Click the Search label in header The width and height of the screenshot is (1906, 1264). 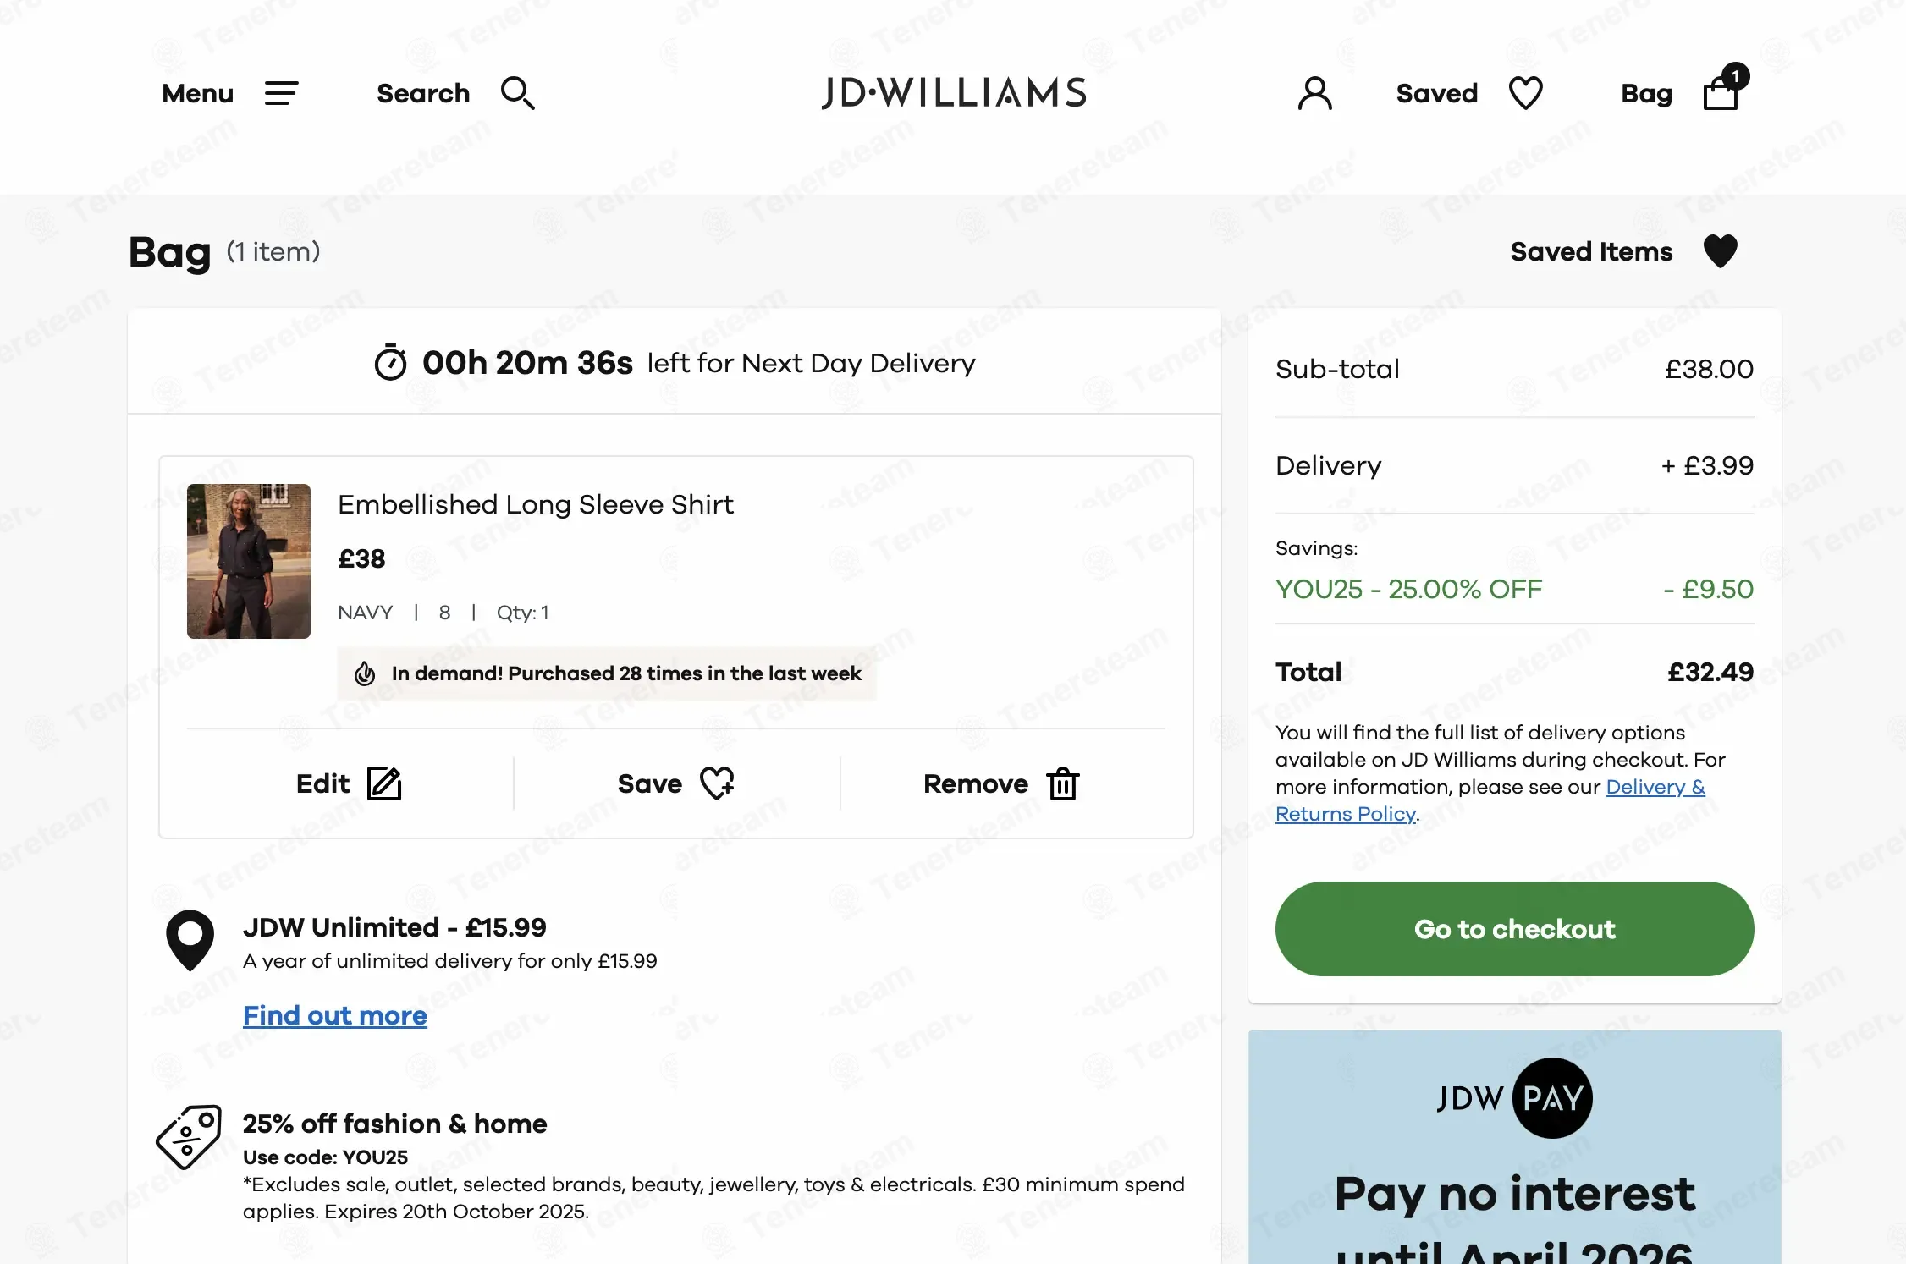[422, 93]
